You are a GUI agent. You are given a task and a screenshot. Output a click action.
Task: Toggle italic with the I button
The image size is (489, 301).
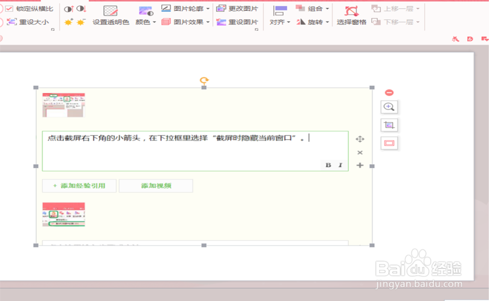[340, 165]
